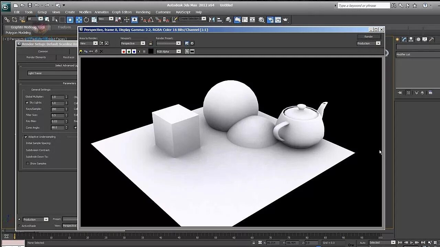
Task: Enable the Show Samples checkbox
Action: point(27,164)
